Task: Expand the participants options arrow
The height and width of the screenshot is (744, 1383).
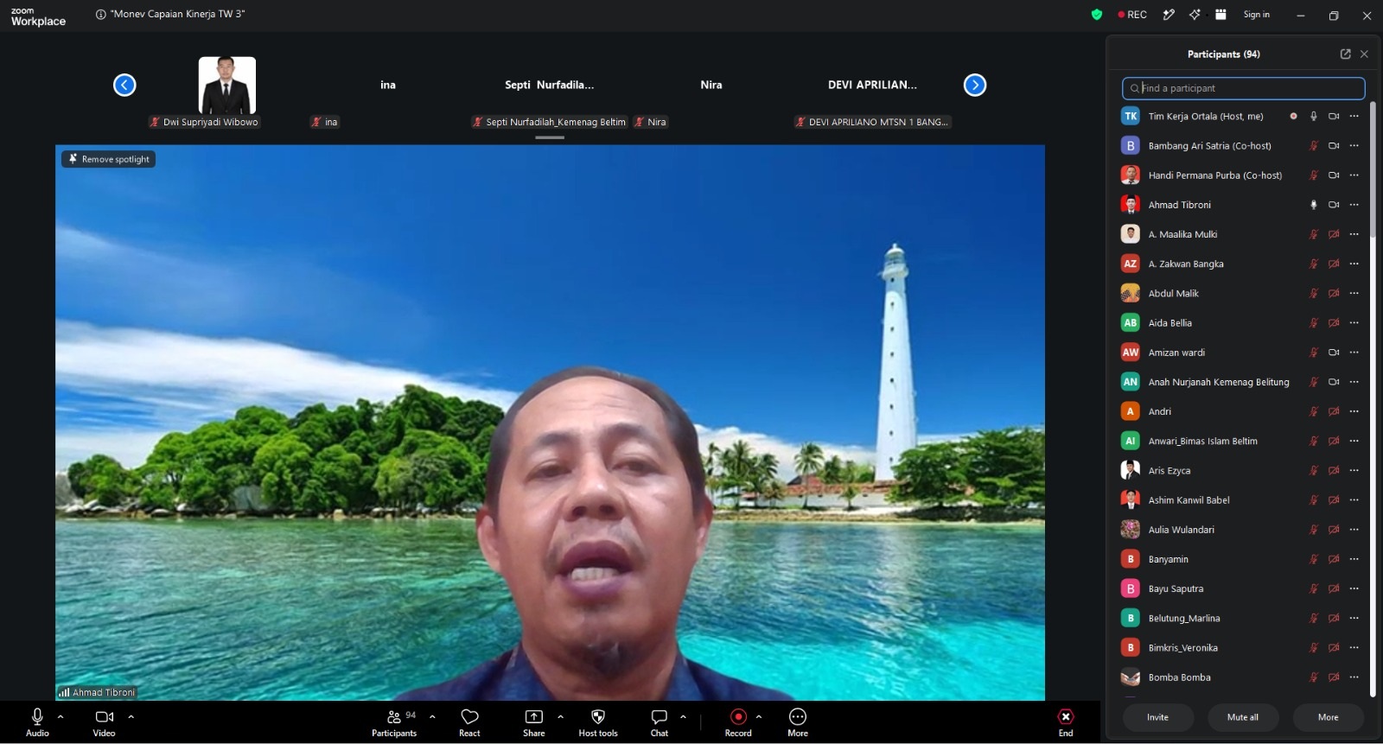Action: (432, 716)
